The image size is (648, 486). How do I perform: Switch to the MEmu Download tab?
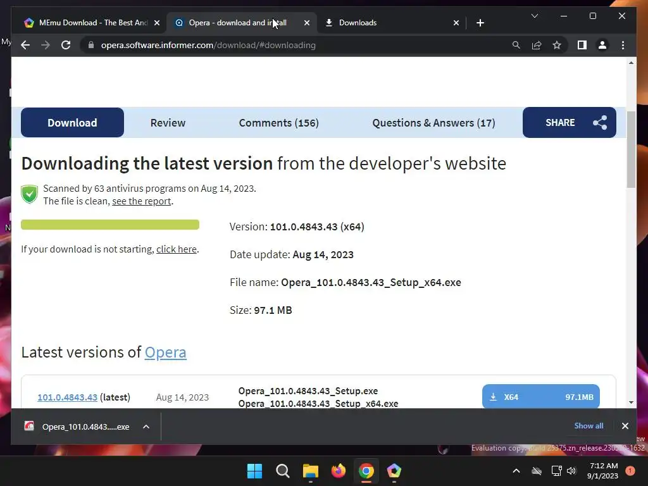[88, 23]
